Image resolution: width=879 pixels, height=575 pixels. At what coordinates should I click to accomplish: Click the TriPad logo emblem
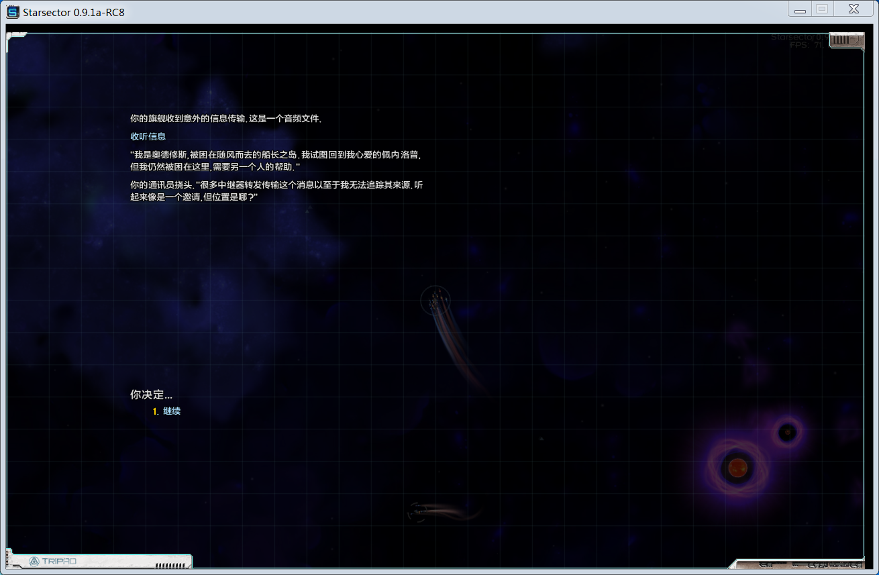[x=34, y=561]
